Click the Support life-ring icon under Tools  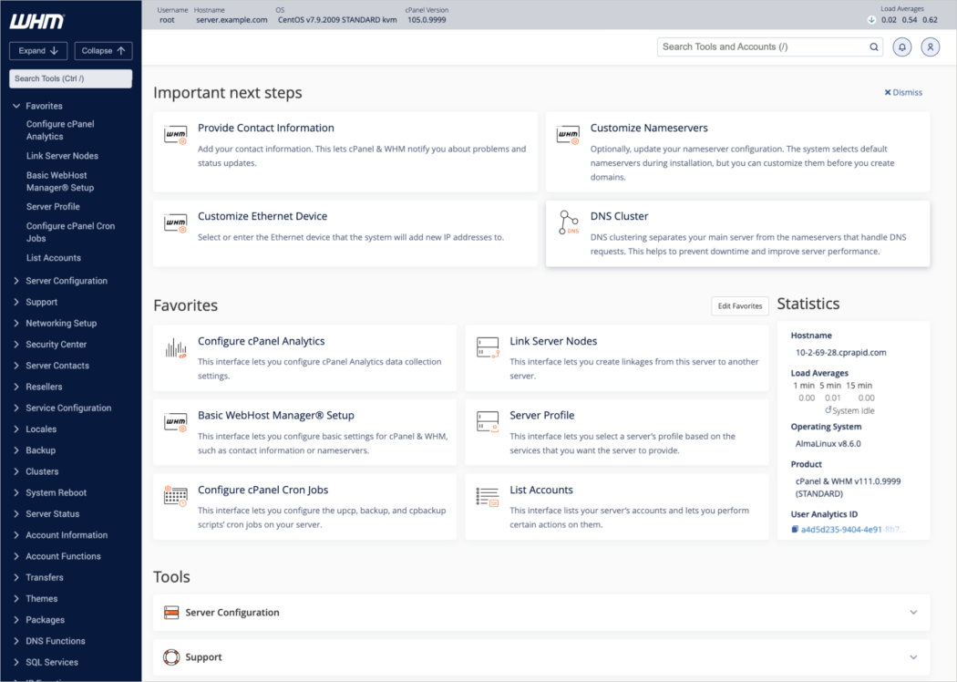(x=171, y=656)
